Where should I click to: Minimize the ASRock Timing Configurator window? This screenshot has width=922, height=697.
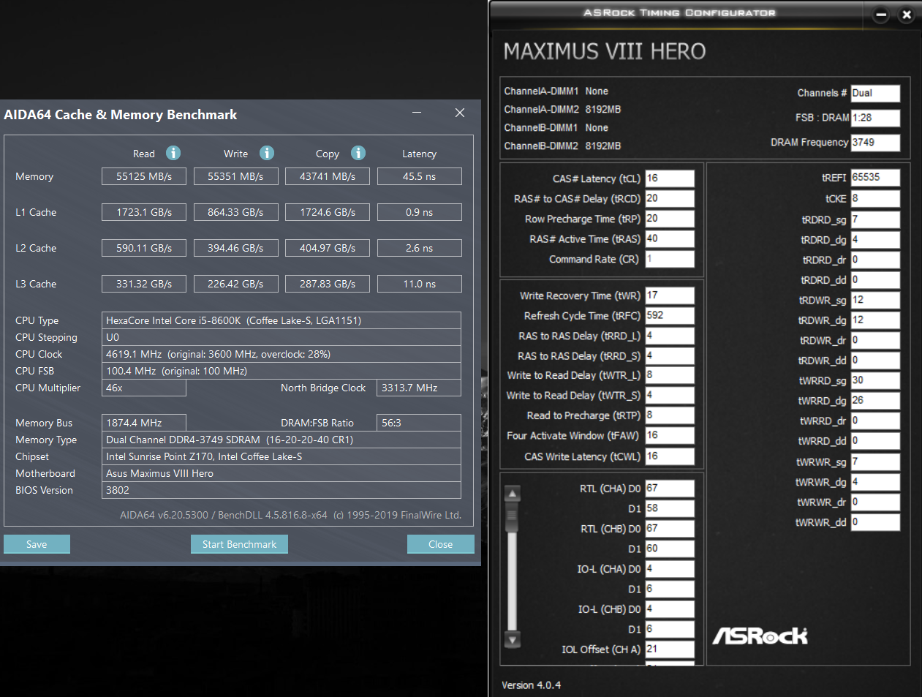(881, 14)
